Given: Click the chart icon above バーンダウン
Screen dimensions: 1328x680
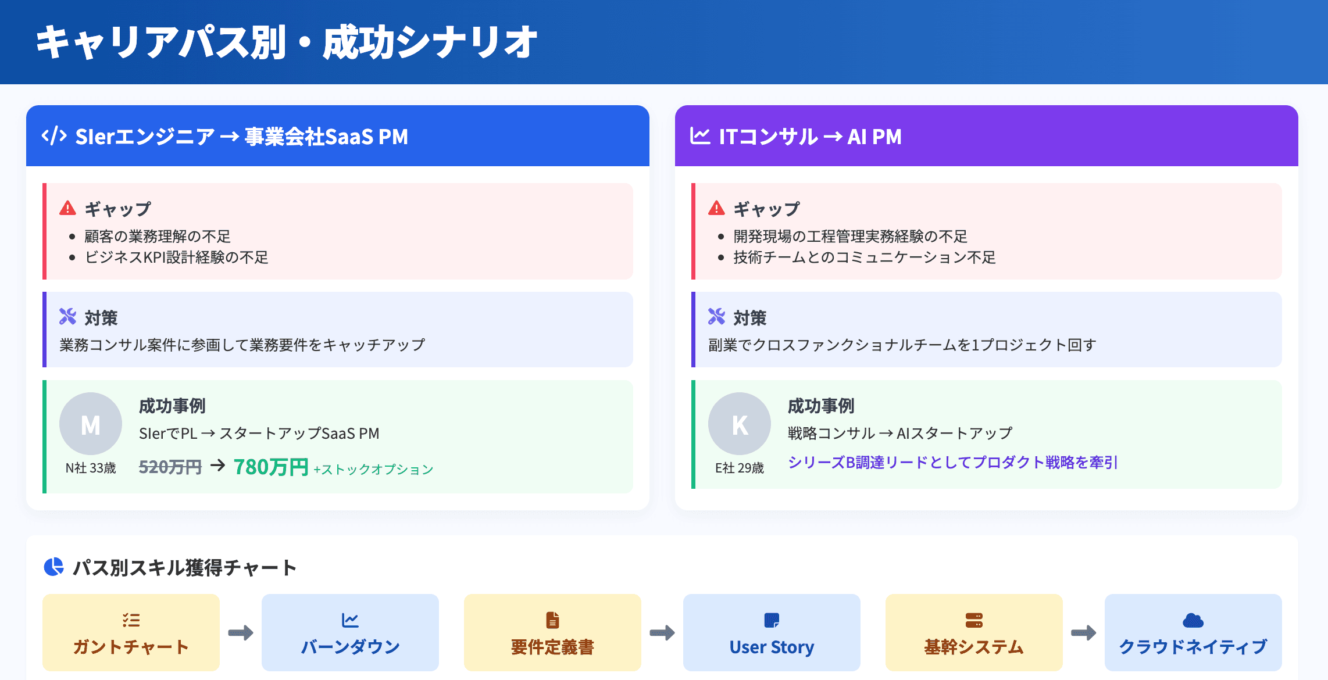Looking at the screenshot, I should 350,620.
